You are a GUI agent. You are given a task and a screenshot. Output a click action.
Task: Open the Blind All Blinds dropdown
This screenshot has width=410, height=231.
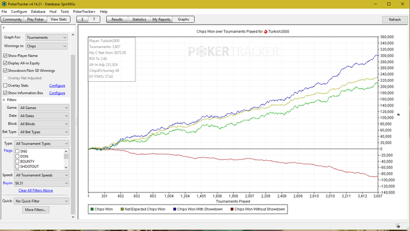pyautogui.click(x=44, y=124)
